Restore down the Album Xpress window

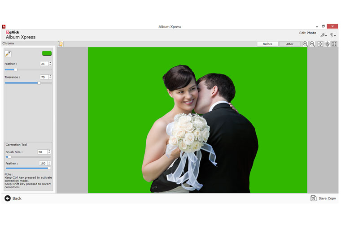(x=324, y=26)
